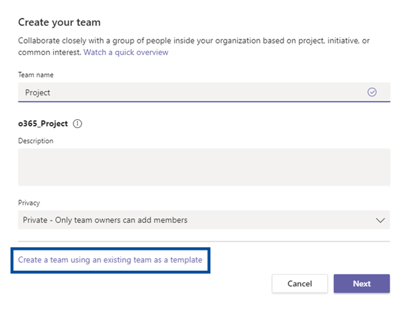Viewport: 408px width, 311px height.
Task: Click the Team name field label
Action: point(36,75)
